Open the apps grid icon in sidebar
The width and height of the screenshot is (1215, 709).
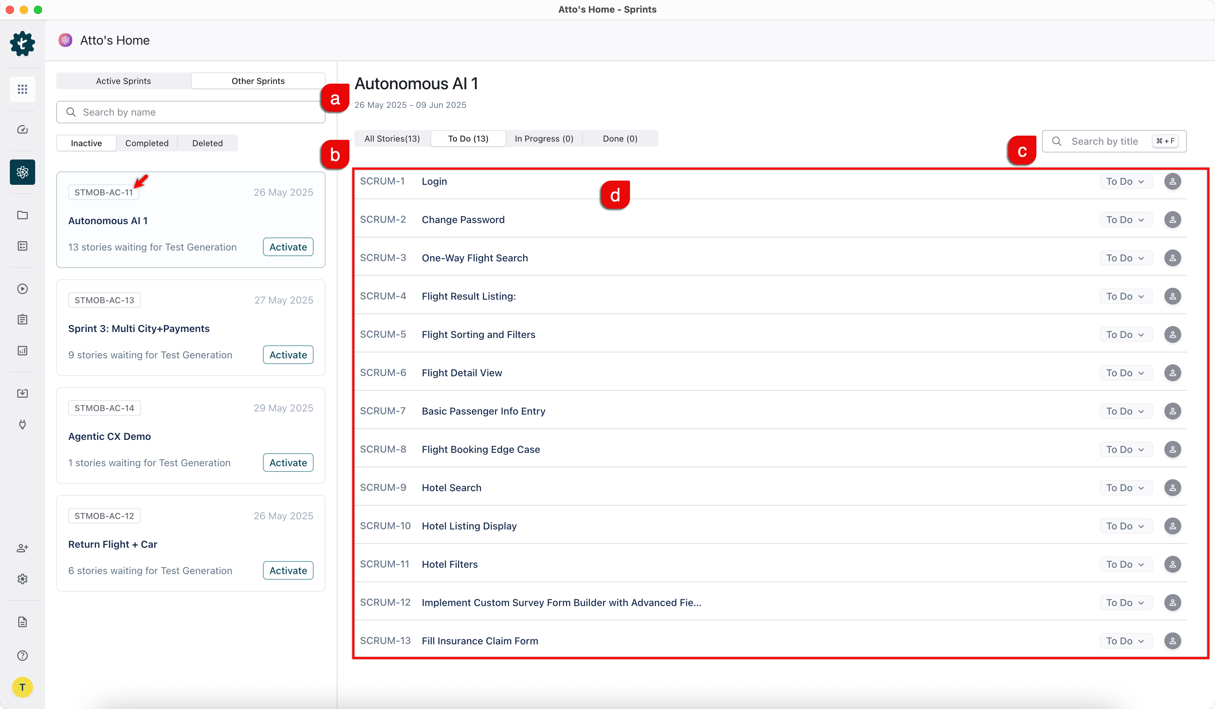tap(22, 89)
